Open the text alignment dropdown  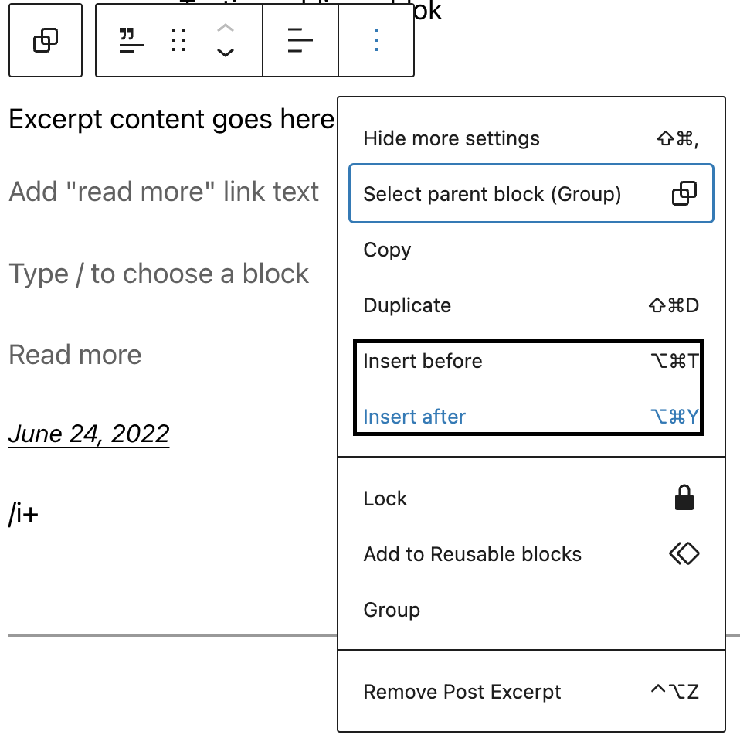click(300, 40)
